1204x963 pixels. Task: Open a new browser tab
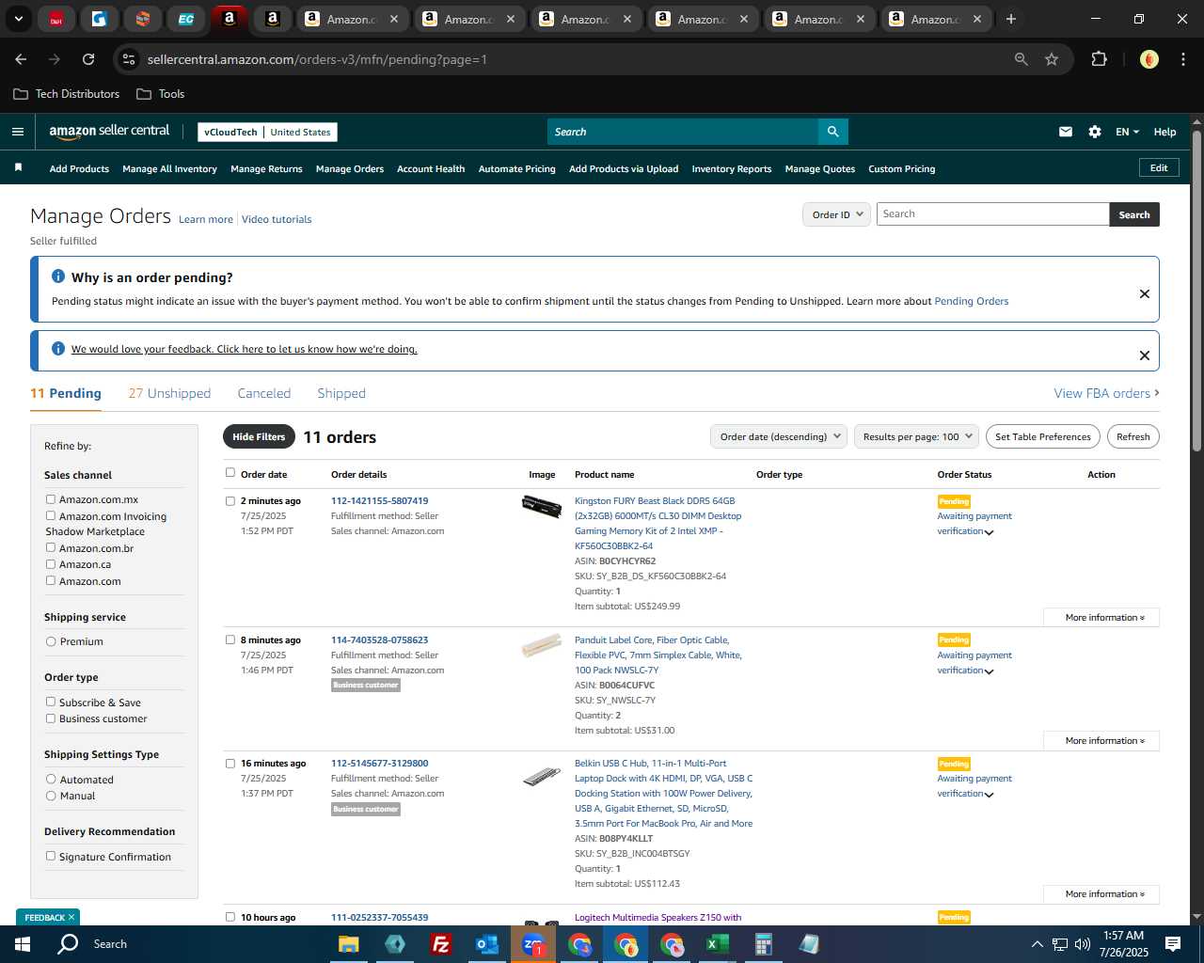tap(1011, 19)
